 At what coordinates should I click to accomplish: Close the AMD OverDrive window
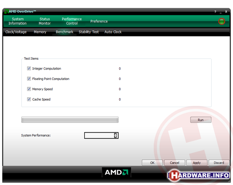tap(226, 11)
